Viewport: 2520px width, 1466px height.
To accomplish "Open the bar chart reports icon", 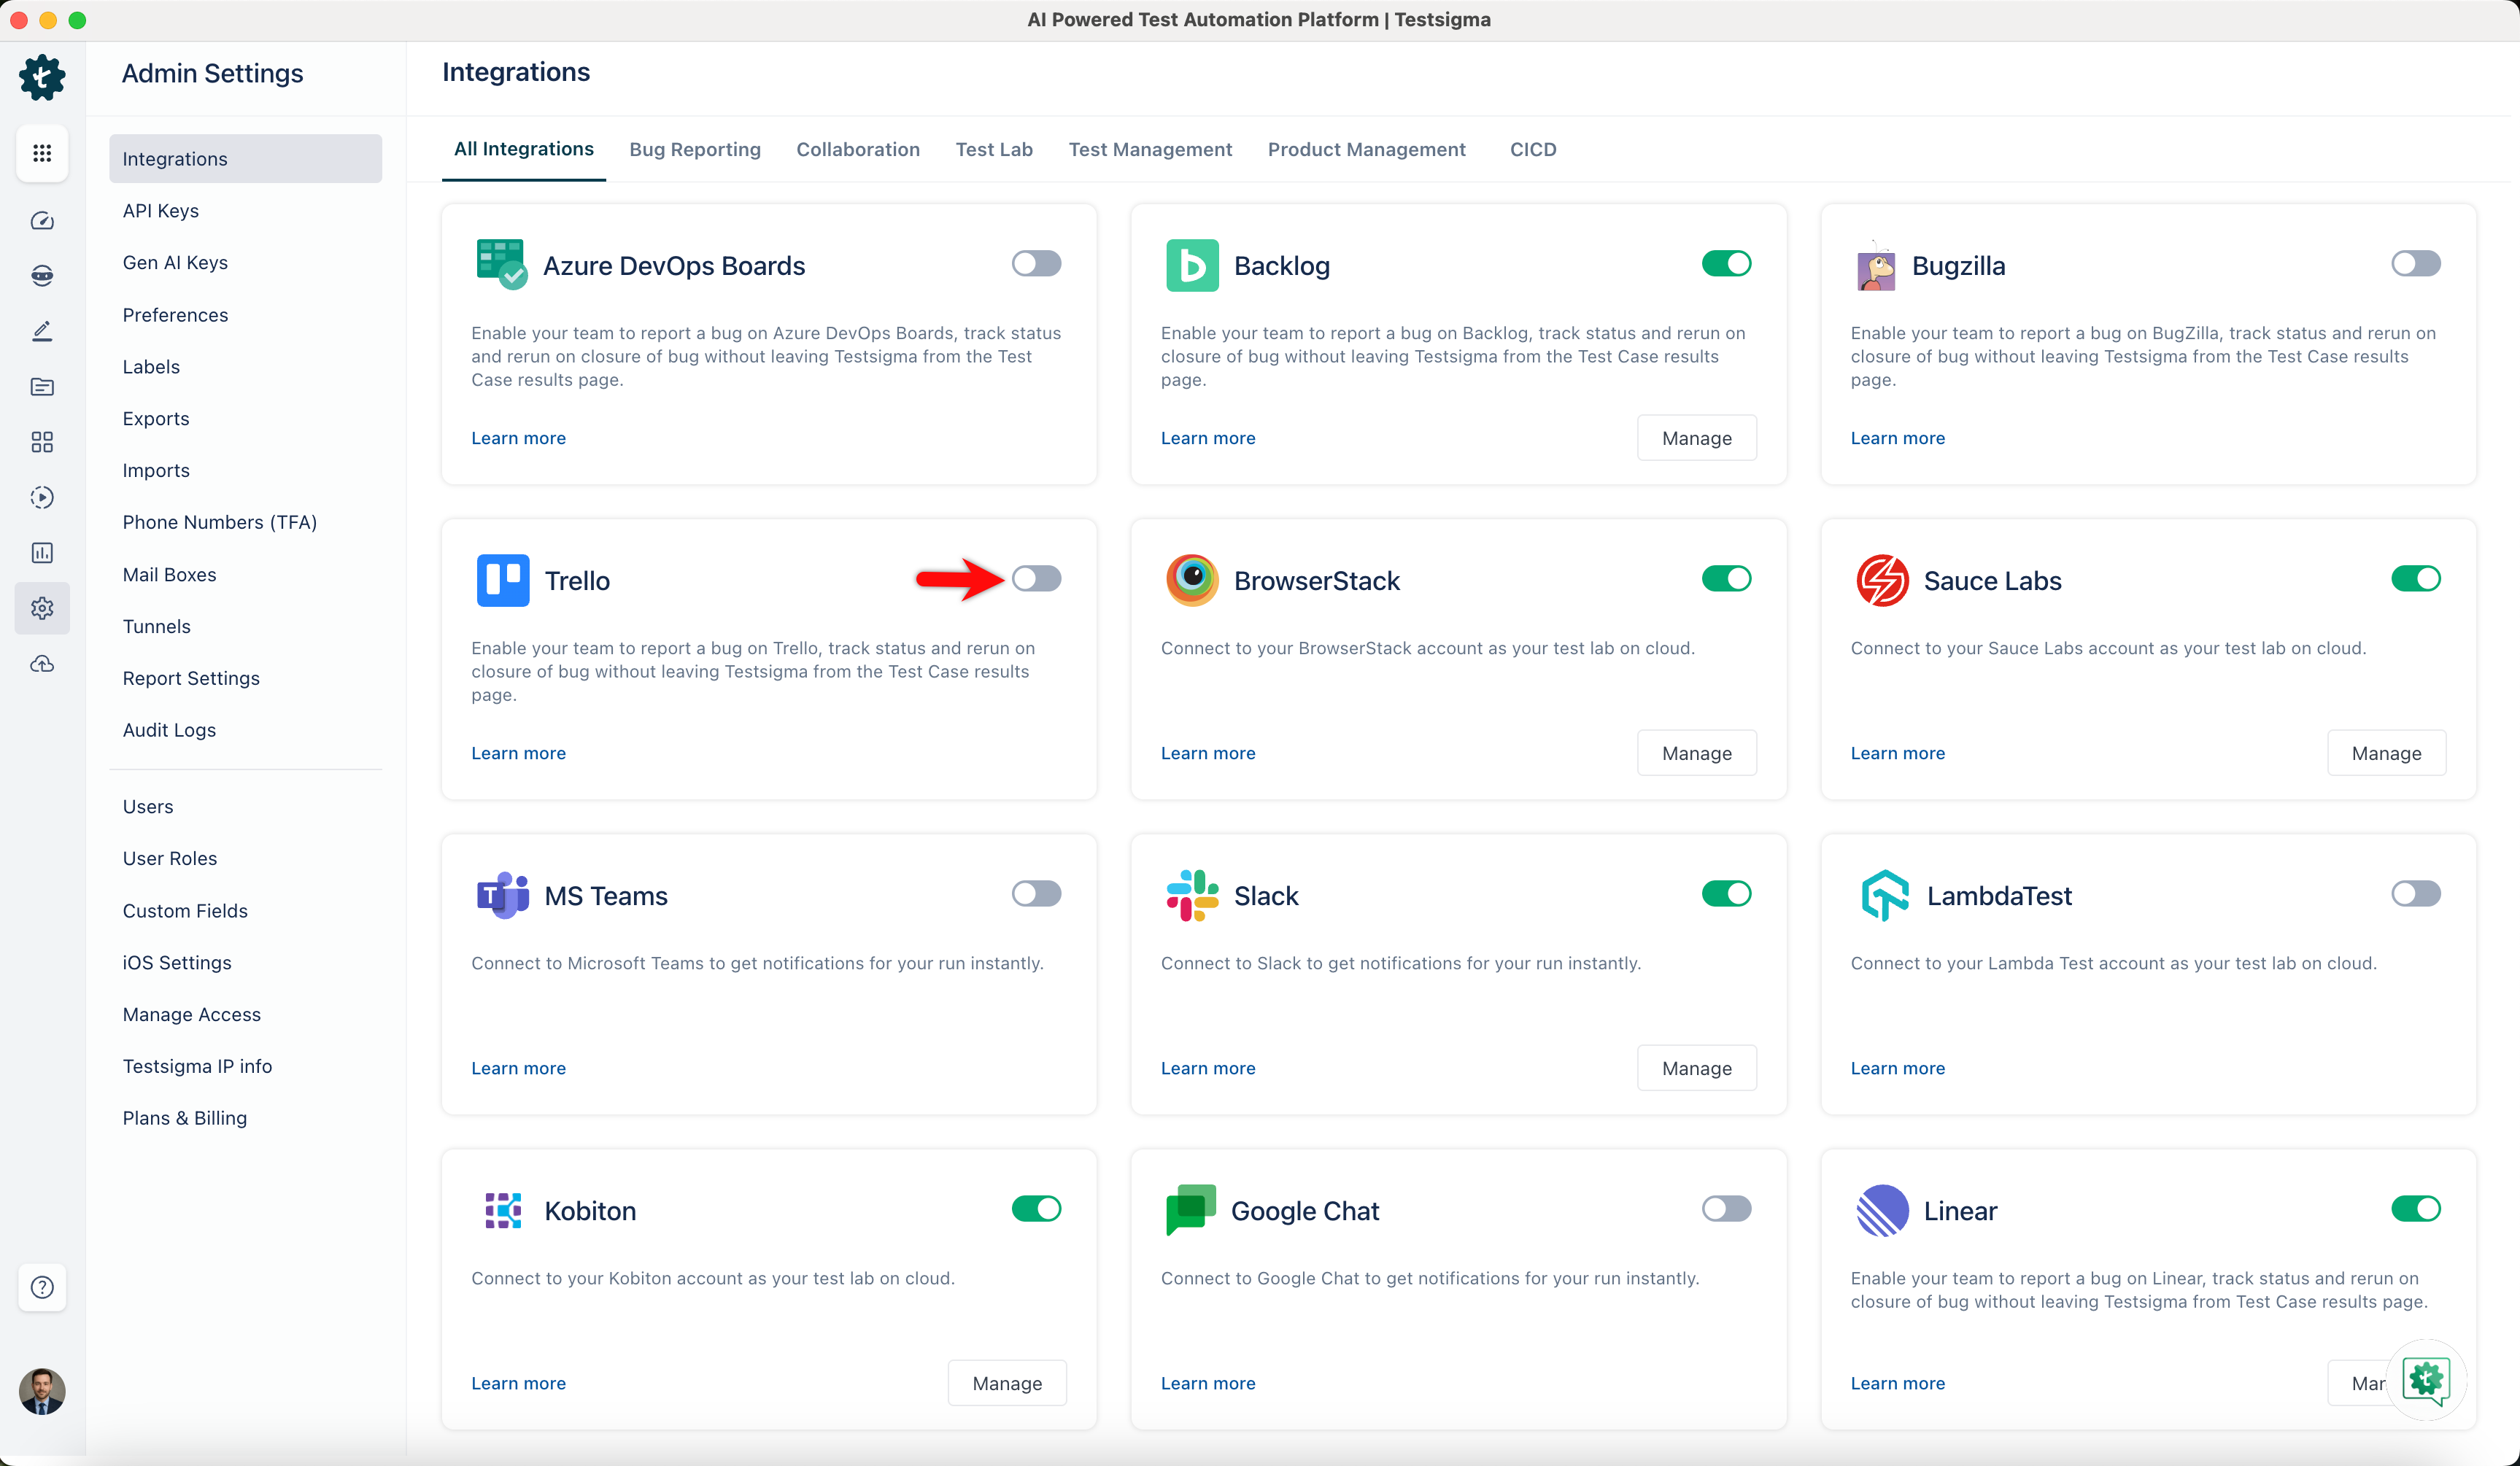I will point(42,553).
